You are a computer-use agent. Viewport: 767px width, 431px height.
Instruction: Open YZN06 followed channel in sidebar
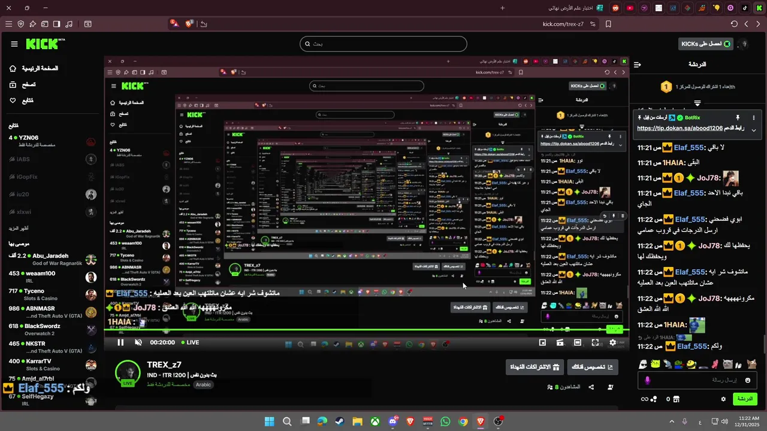click(53, 141)
